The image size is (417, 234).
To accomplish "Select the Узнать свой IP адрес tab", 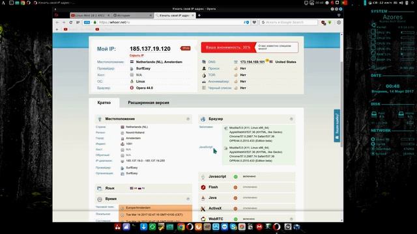I will click(x=175, y=16).
